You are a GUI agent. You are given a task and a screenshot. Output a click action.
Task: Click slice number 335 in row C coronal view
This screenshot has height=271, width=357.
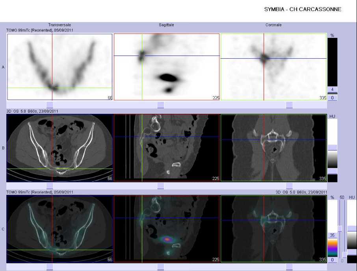tap(323, 260)
